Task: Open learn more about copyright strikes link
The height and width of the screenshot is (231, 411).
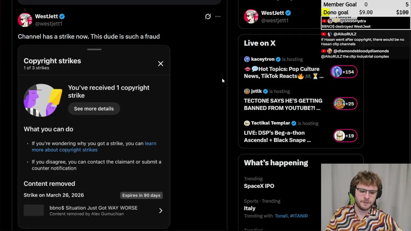Action: (x=94, y=147)
